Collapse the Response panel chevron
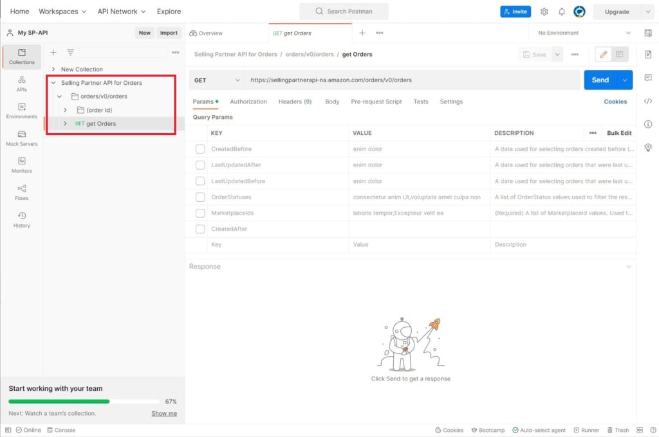The width and height of the screenshot is (659, 437). point(628,267)
